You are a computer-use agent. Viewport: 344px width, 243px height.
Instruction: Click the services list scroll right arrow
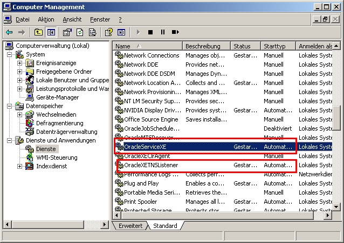pos(328,216)
